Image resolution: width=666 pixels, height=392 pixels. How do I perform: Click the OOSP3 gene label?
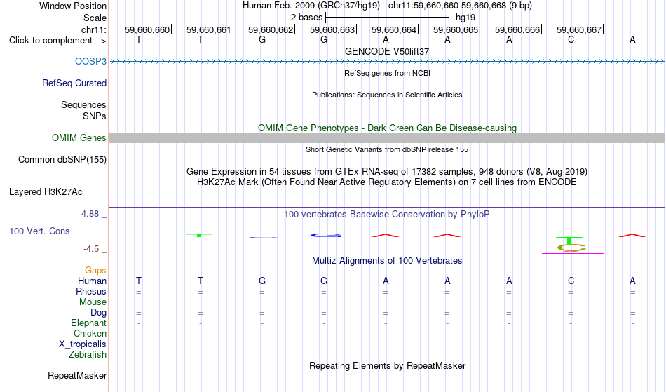[90, 61]
